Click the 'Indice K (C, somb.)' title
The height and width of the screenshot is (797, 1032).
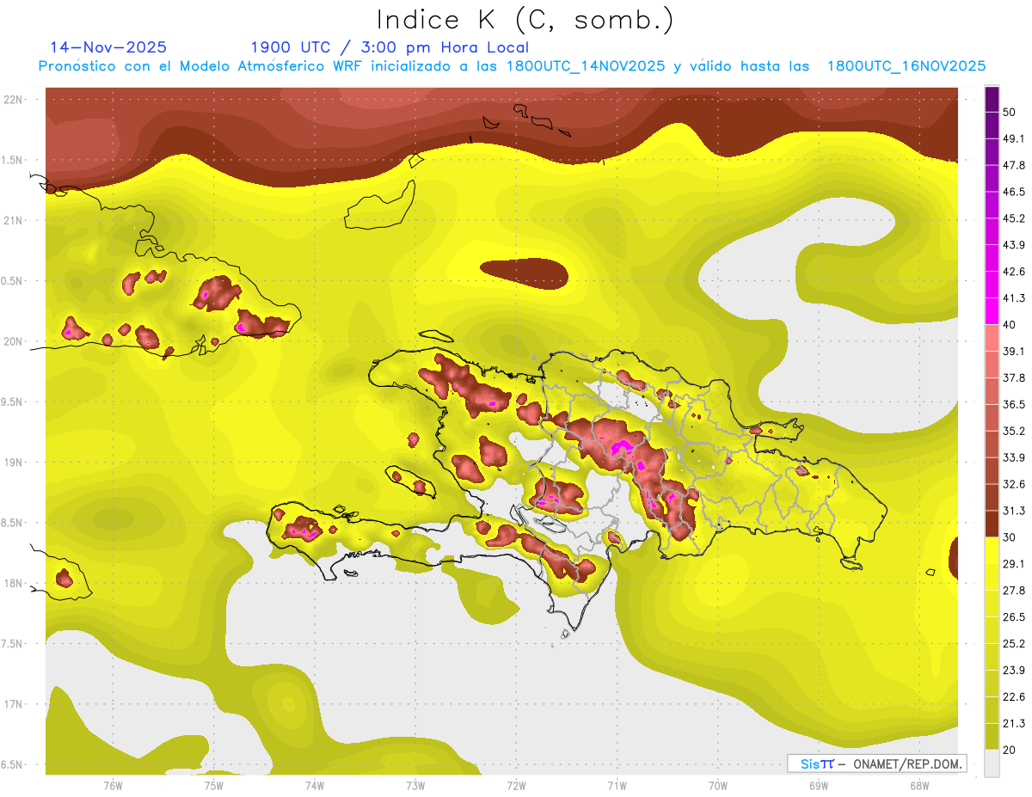[x=525, y=21]
